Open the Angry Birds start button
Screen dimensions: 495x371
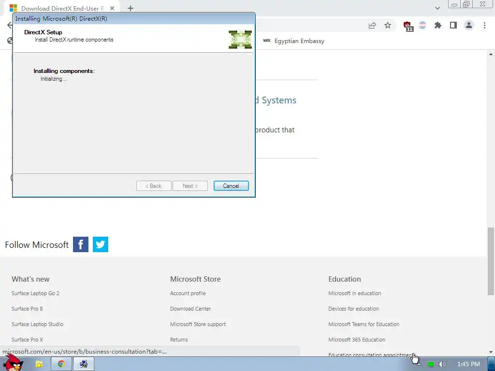coord(13,363)
